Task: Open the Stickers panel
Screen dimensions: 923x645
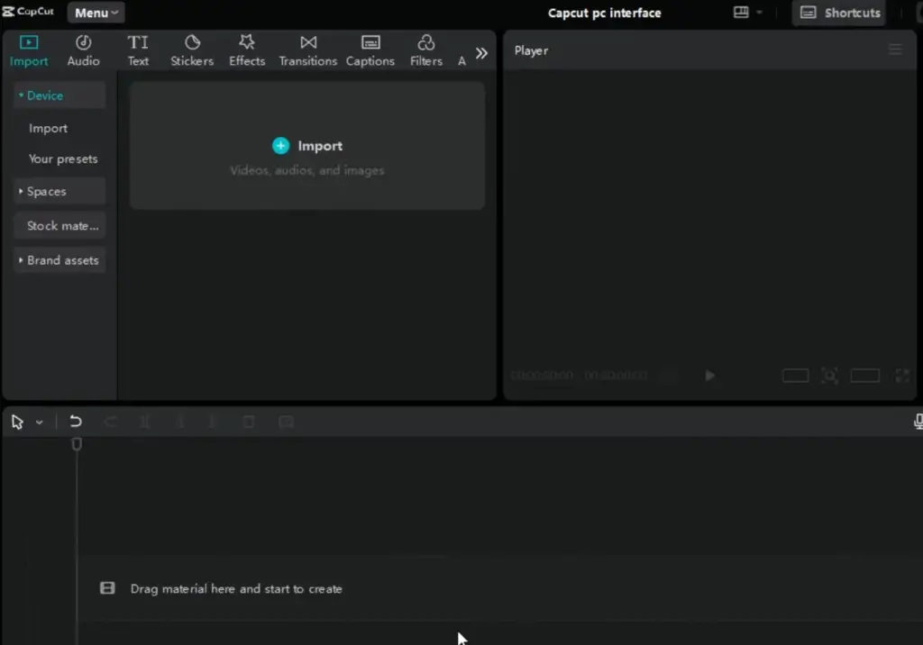Action: (192, 50)
